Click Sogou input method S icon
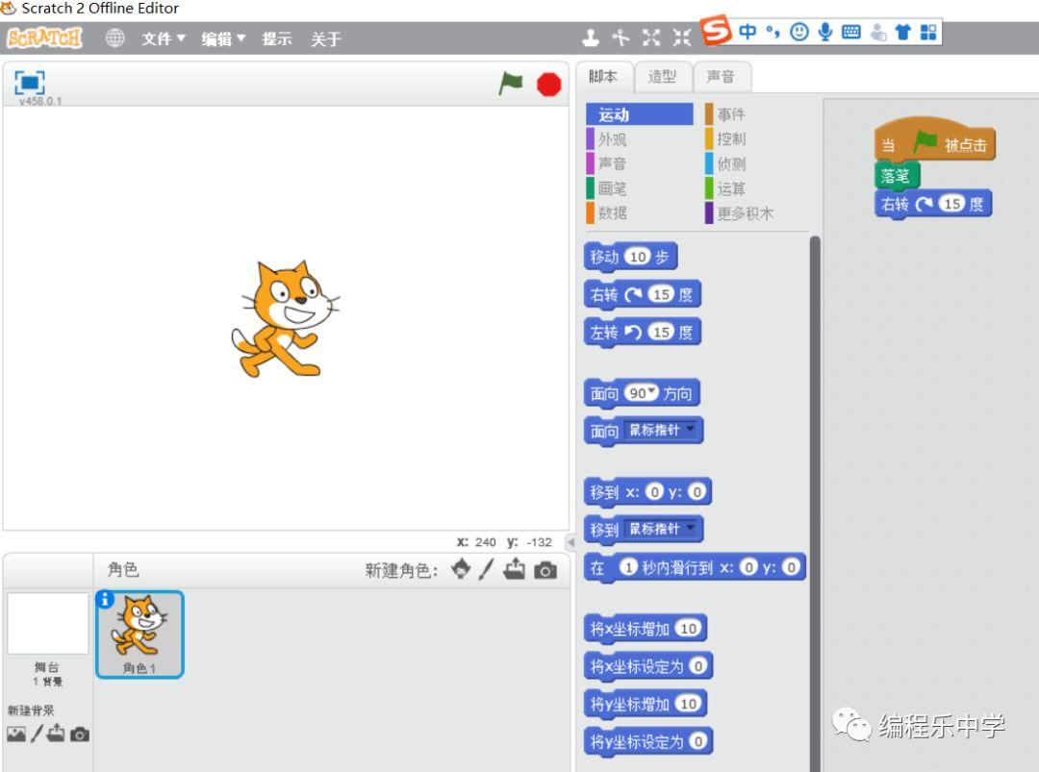 (717, 30)
